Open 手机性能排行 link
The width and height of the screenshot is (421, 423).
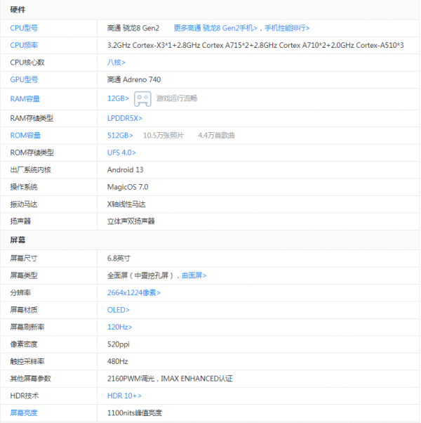pyautogui.click(x=287, y=28)
